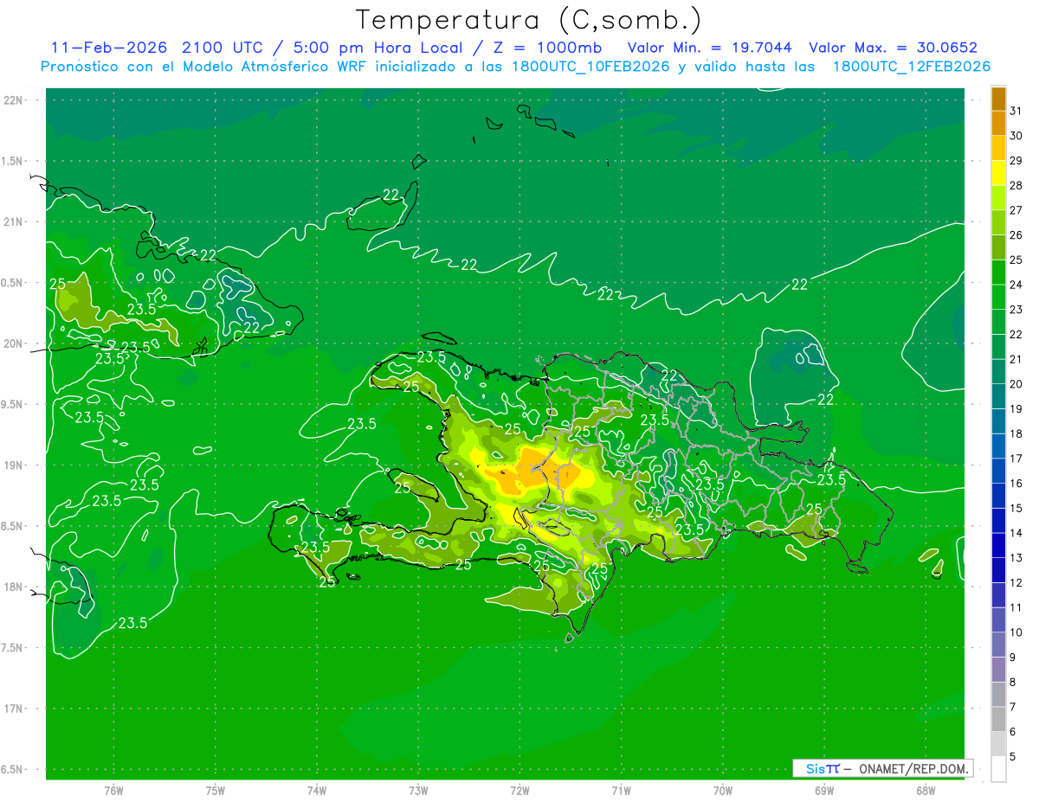Select 'Valor Max. = 30.0652' text

pyautogui.click(x=893, y=48)
